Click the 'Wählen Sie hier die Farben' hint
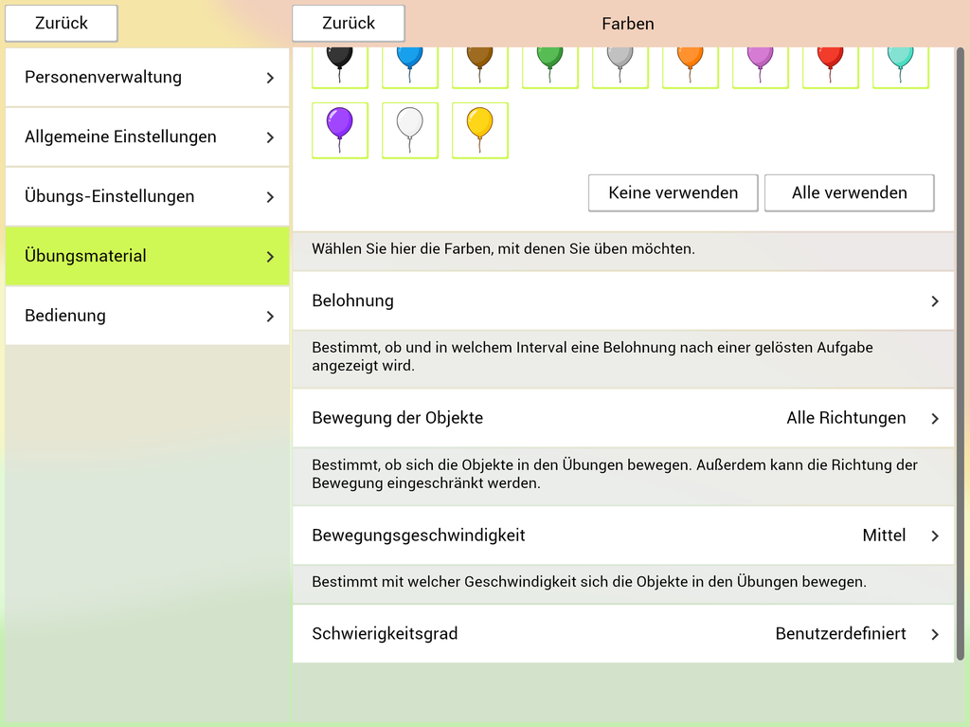The width and height of the screenshot is (970, 727). [x=503, y=249]
